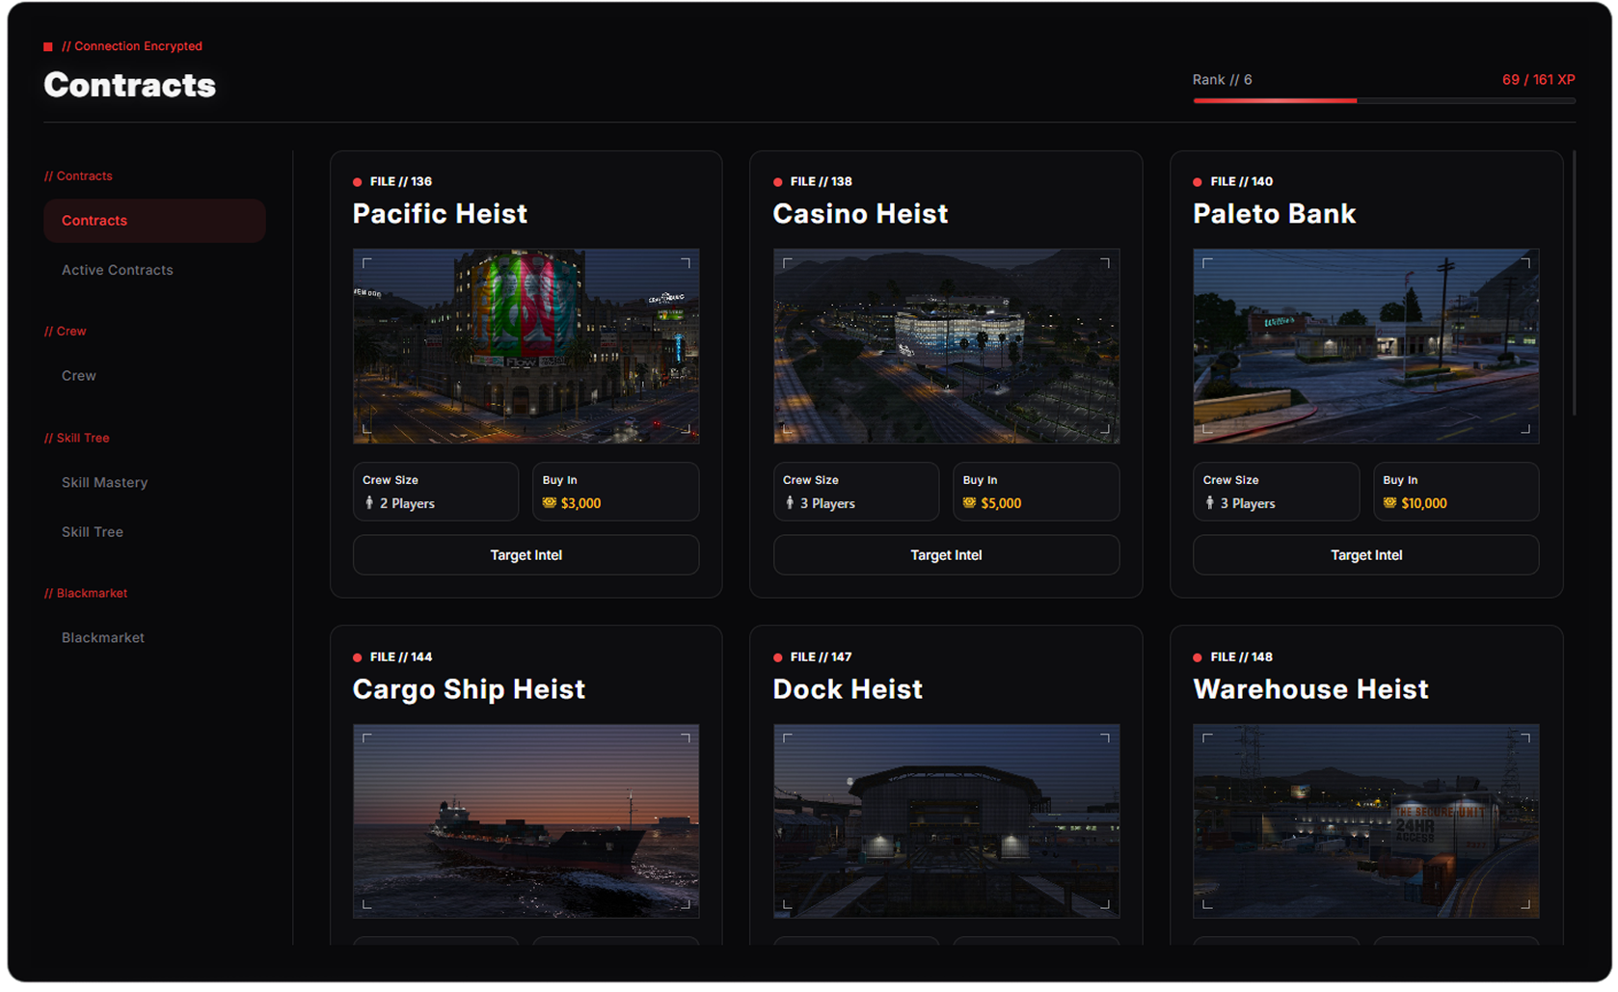Viewport: 1618px width, 992px height.
Task: Click the Rank 6 XP progress bar
Action: point(1385,100)
